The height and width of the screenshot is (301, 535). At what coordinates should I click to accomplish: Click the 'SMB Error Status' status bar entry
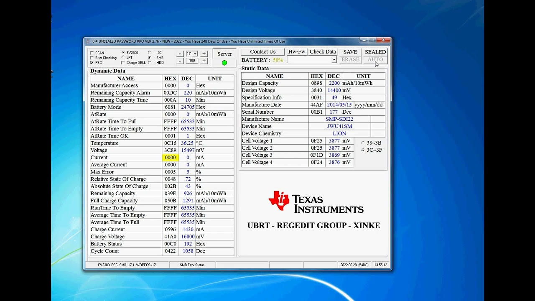pyautogui.click(x=192, y=265)
